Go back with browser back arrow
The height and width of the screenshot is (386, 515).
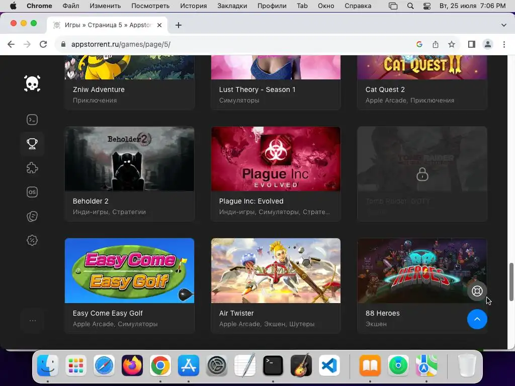click(11, 44)
